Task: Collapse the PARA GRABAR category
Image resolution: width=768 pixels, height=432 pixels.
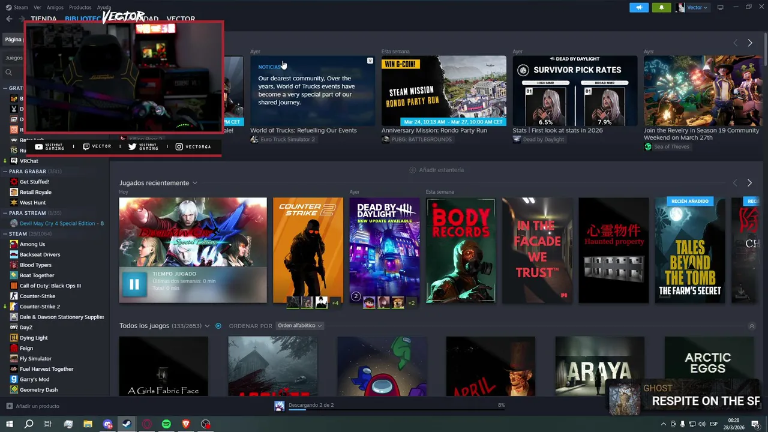Action: [x=5, y=172]
